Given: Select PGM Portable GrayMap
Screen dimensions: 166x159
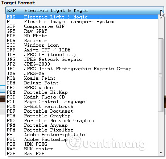Looking at the screenshot, I should pos(82,116).
